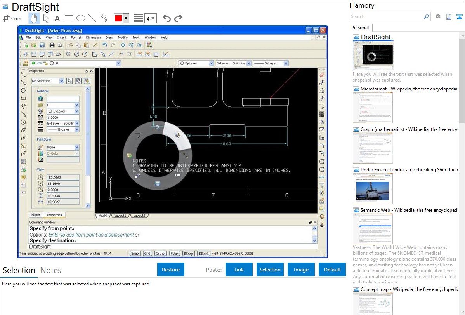The width and height of the screenshot is (465, 315).
Task: Click the Pan icon in DraftSight toolbar
Action: (123, 45)
